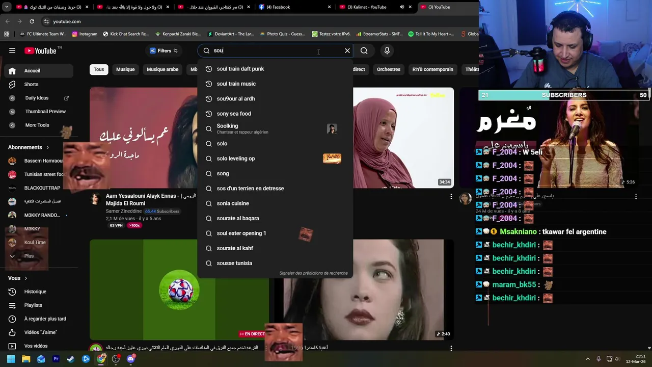The height and width of the screenshot is (367, 652).
Task: Clear the search box with X
Action: pyautogui.click(x=347, y=50)
